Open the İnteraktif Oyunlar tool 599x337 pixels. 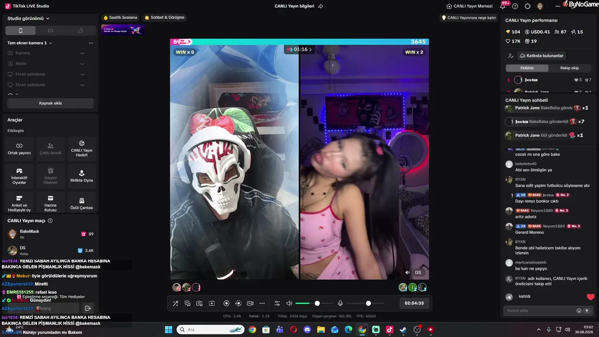pos(19,176)
